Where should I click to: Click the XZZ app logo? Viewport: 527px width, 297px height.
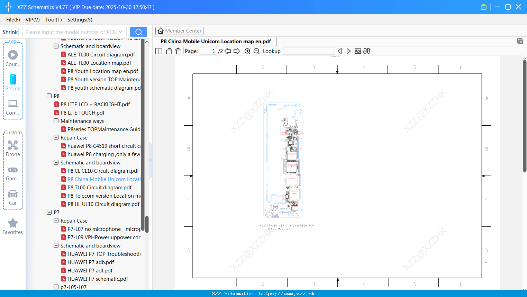point(8,7)
